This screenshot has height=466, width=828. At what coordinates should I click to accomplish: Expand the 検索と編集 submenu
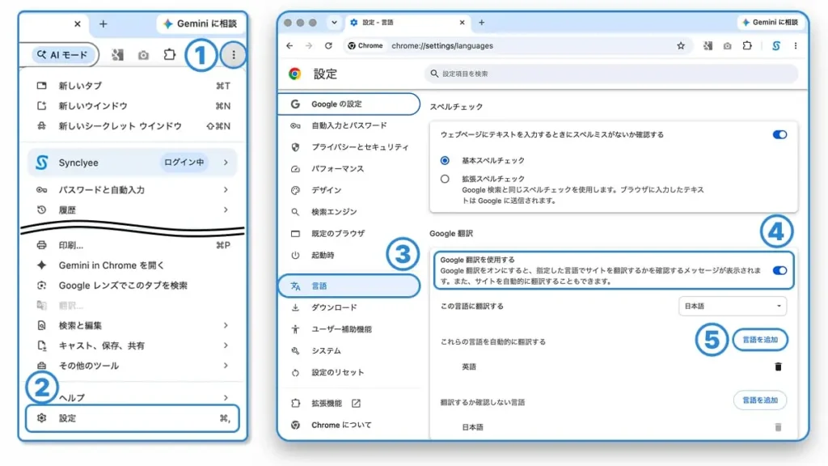(133, 325)
